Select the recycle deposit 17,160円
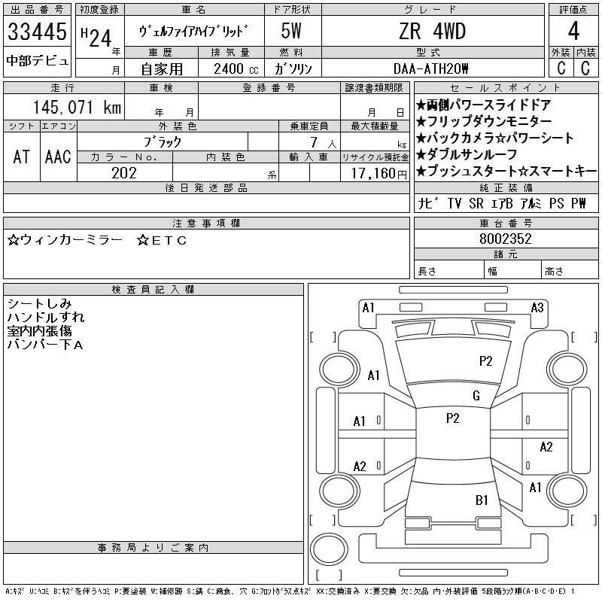 click(x=379, y=174)
